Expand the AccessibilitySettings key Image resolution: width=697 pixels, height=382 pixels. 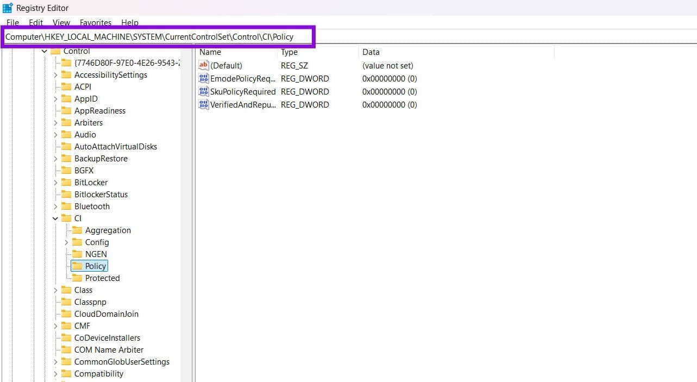pos(55,75)
